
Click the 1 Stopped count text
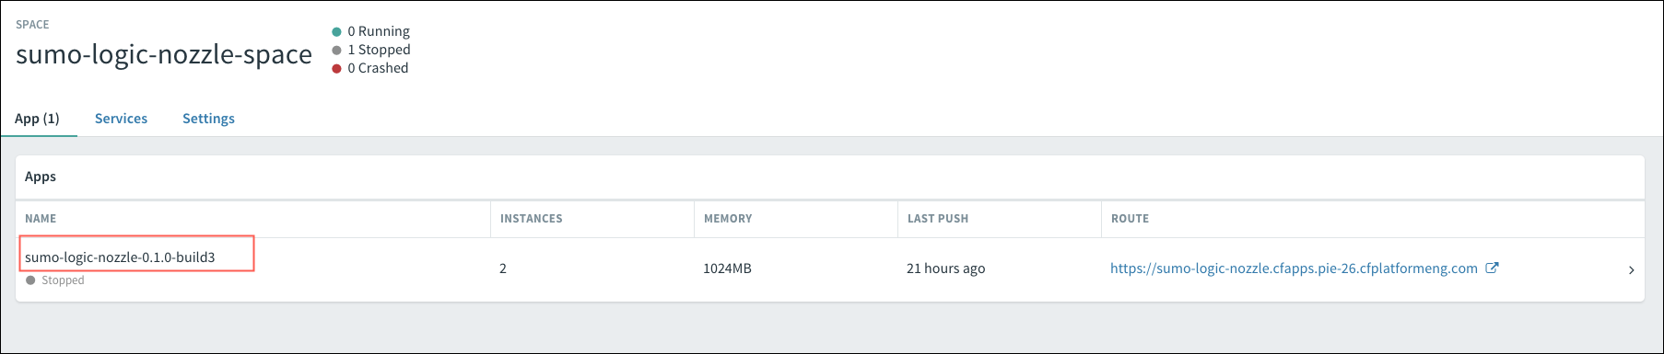coord(379,50)
